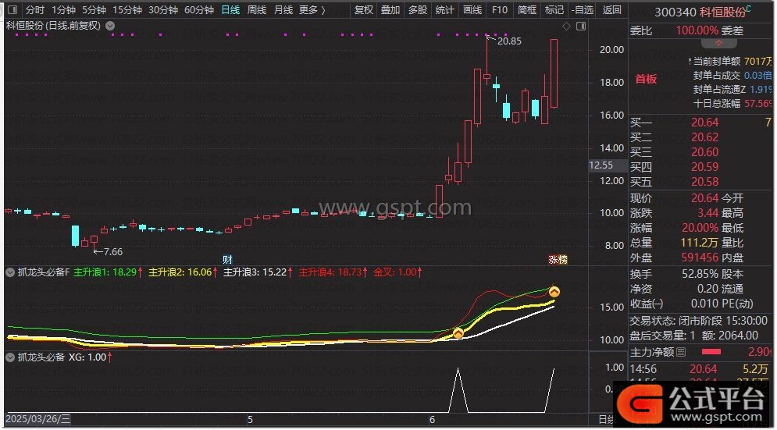Viewport: 777px width, 430px height.
Task: Switch to 月线 monthly chart
Action: (x=283, y=10)
